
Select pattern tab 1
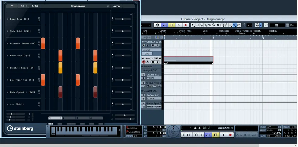tap(55, 118)
